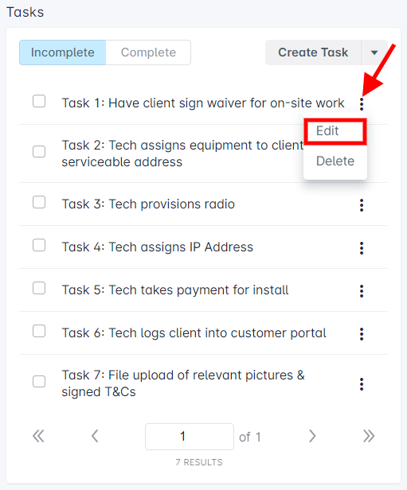Open the three-dot menu for Task 1
407x490 pixels.
click(x=362, y=103)
